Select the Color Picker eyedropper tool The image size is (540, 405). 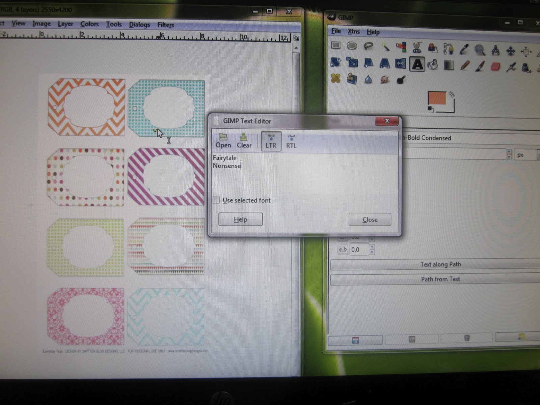click(x=464, y=50)
